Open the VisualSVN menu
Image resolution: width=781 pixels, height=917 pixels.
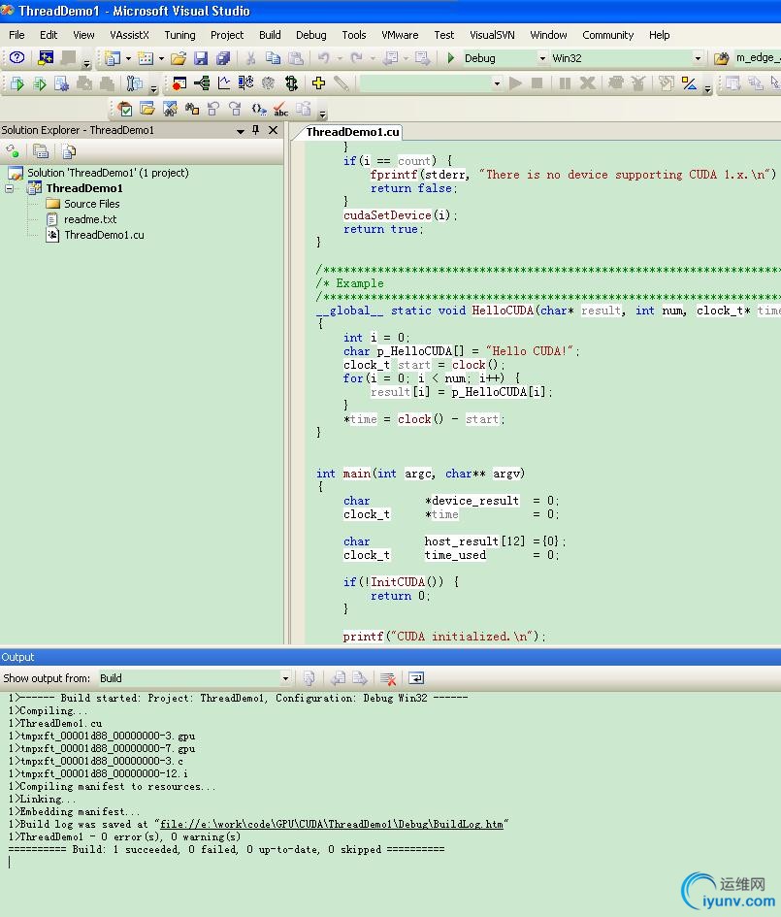point(492,35)
